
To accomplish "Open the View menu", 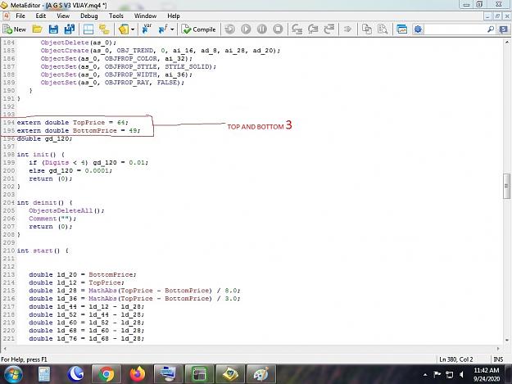I will 63,16.
